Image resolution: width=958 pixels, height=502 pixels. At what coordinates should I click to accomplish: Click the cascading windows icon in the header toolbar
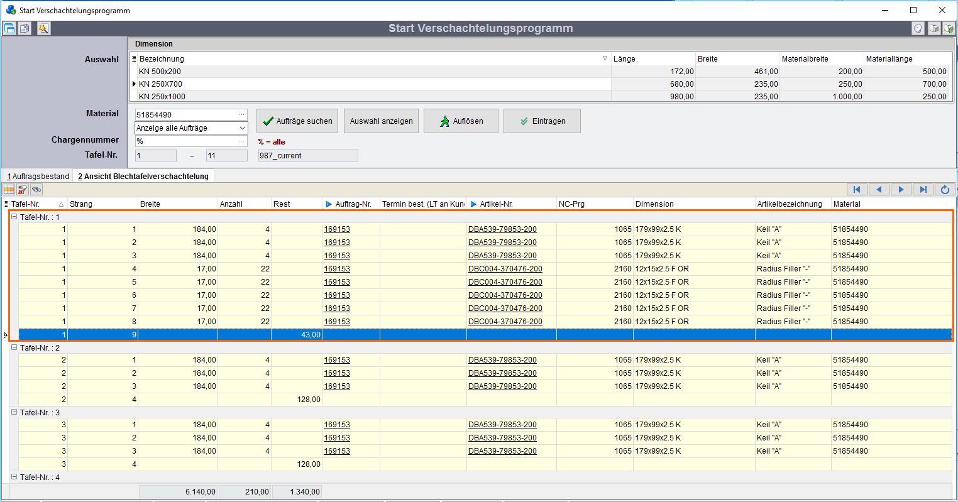[x=9, y=28]
